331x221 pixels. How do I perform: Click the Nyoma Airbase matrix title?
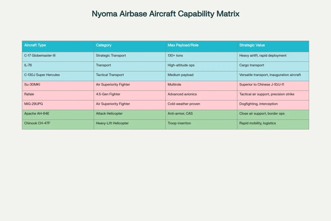[x=165, y=14]
